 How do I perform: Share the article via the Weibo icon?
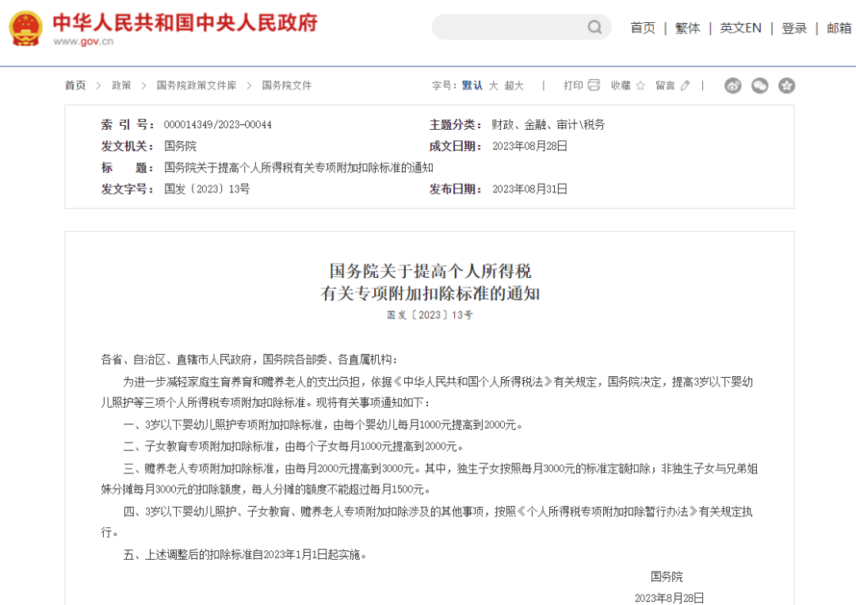point(732,86)
